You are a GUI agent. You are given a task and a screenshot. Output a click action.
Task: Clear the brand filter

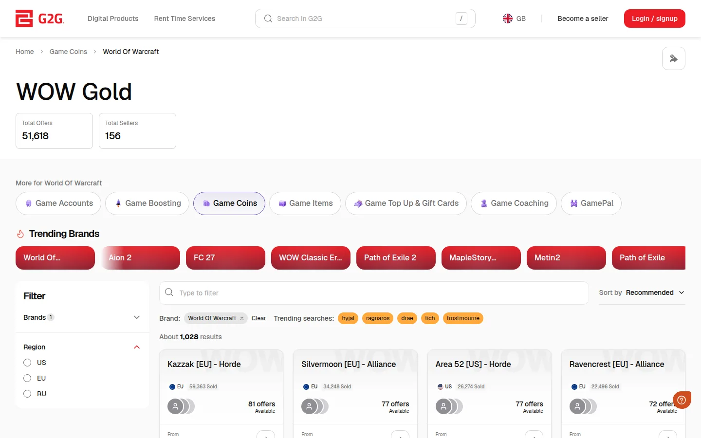[258, 318]
